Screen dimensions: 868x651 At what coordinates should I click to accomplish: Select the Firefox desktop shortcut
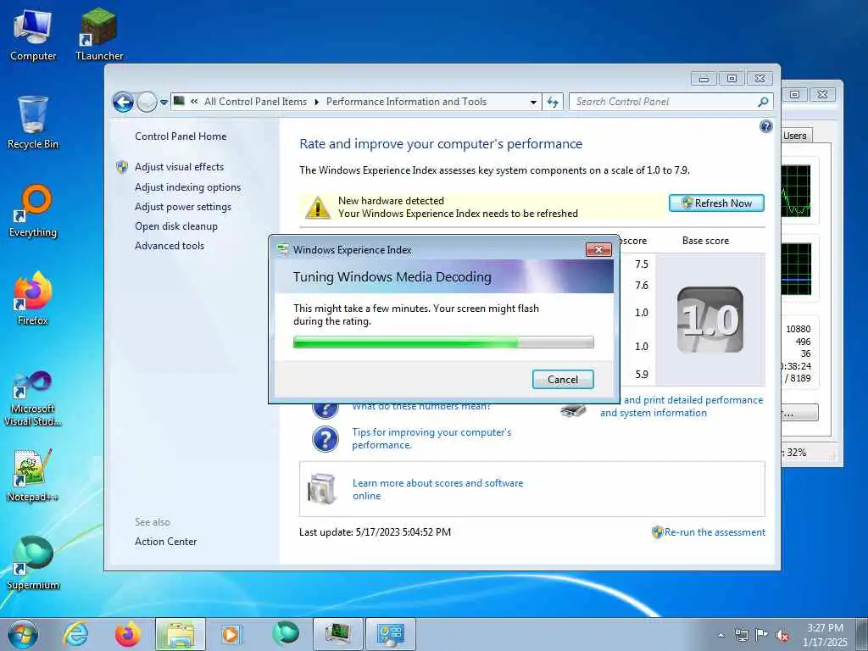point(33,298)
